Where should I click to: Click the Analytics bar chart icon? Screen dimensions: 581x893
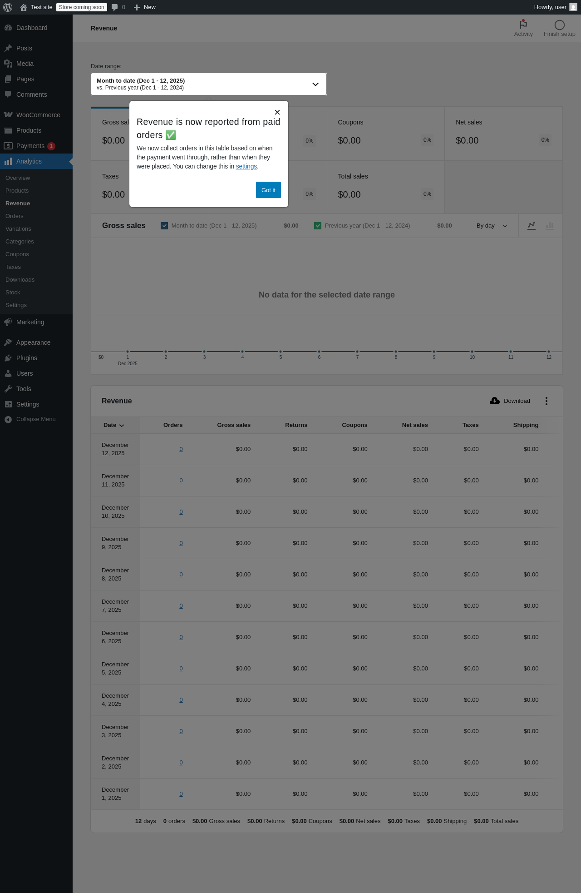coord(8,161)
